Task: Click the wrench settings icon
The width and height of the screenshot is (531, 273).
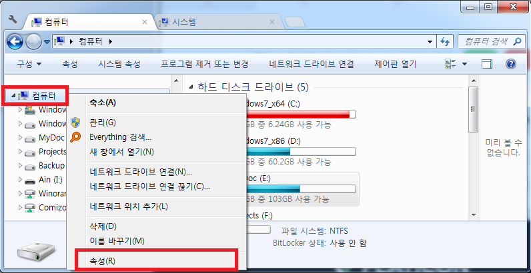Action: pyautogui.click(x=13, y=19)
